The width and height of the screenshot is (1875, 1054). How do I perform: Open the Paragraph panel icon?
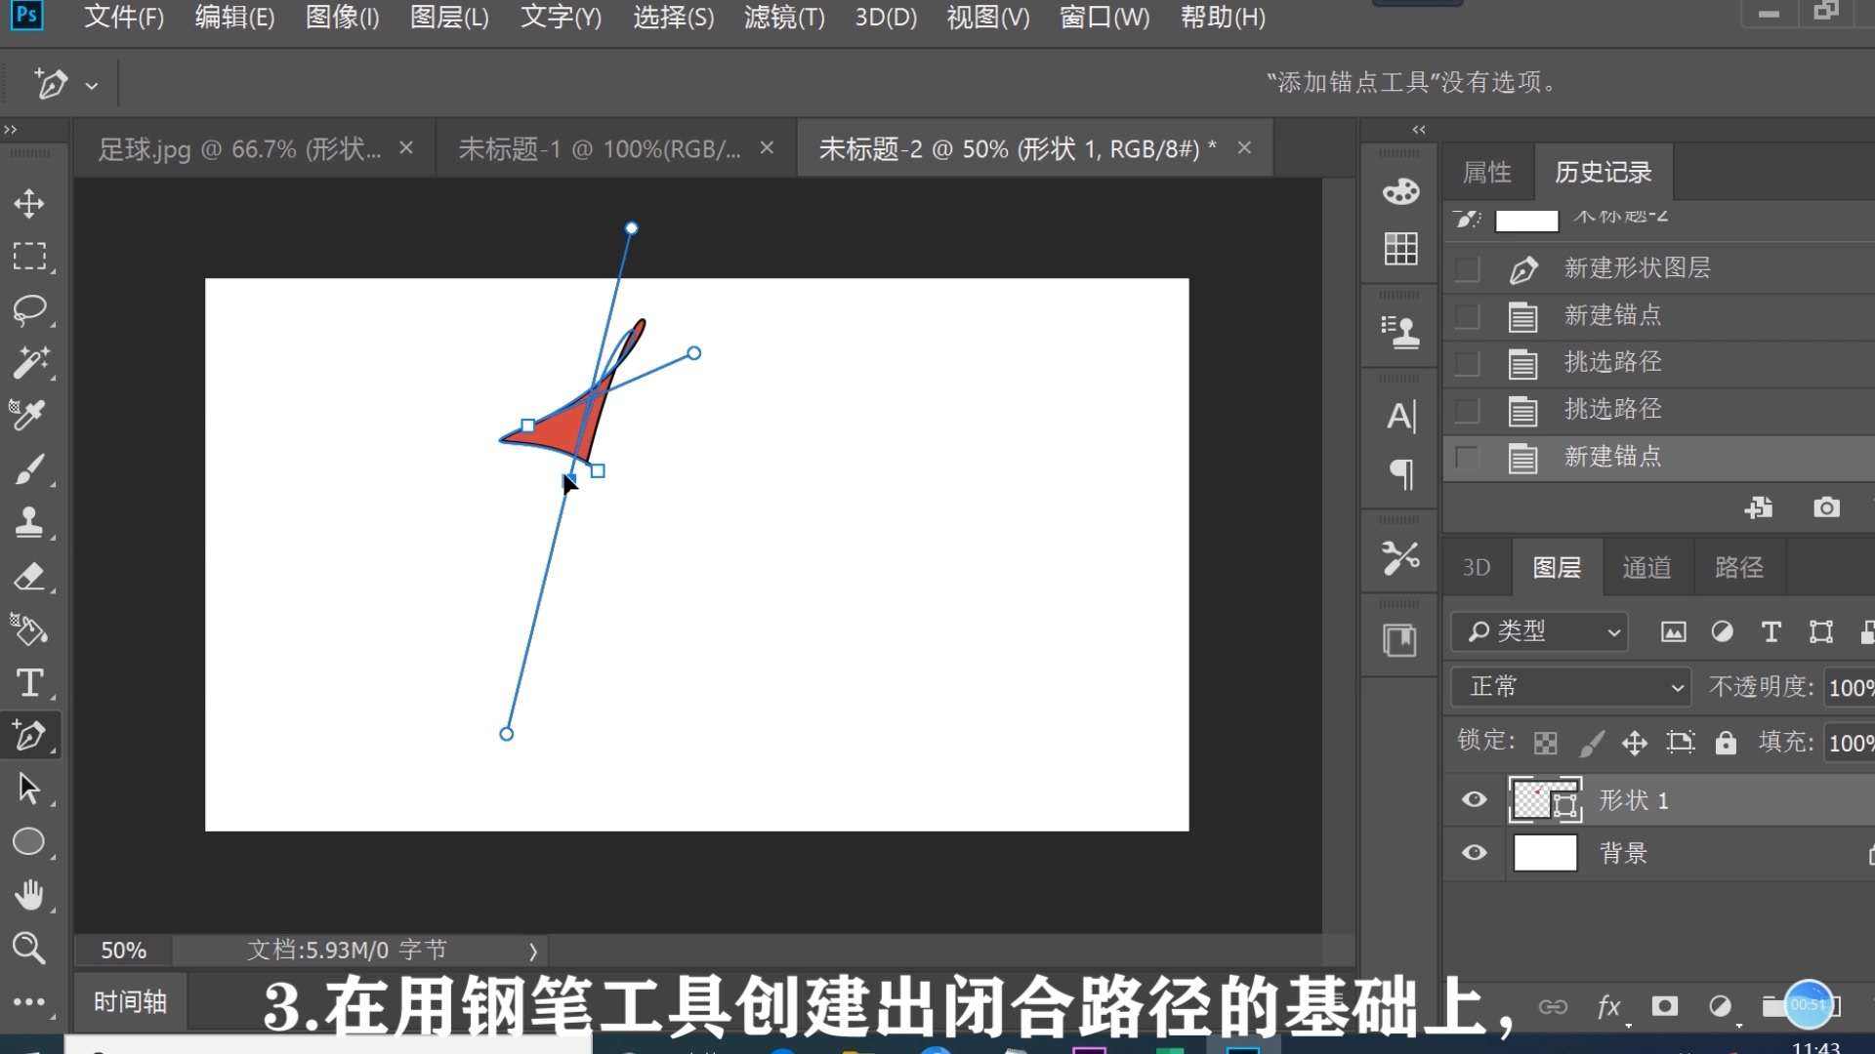tap(1400, 474)
